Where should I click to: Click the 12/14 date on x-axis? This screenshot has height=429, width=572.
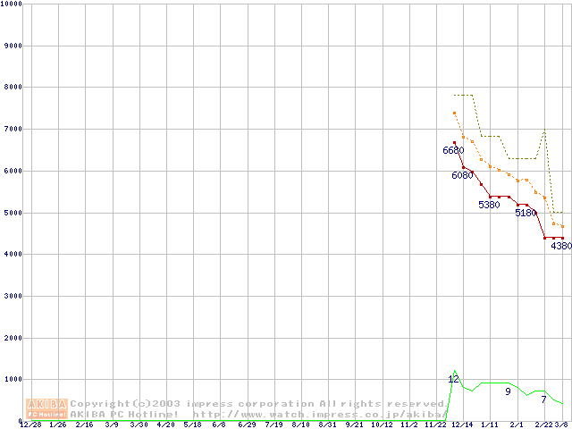(x=463, y=425)
